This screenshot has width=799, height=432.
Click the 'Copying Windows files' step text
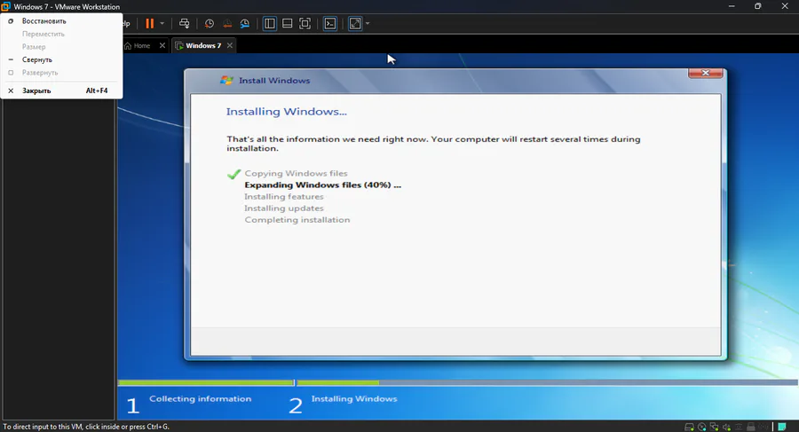[296, 173]
